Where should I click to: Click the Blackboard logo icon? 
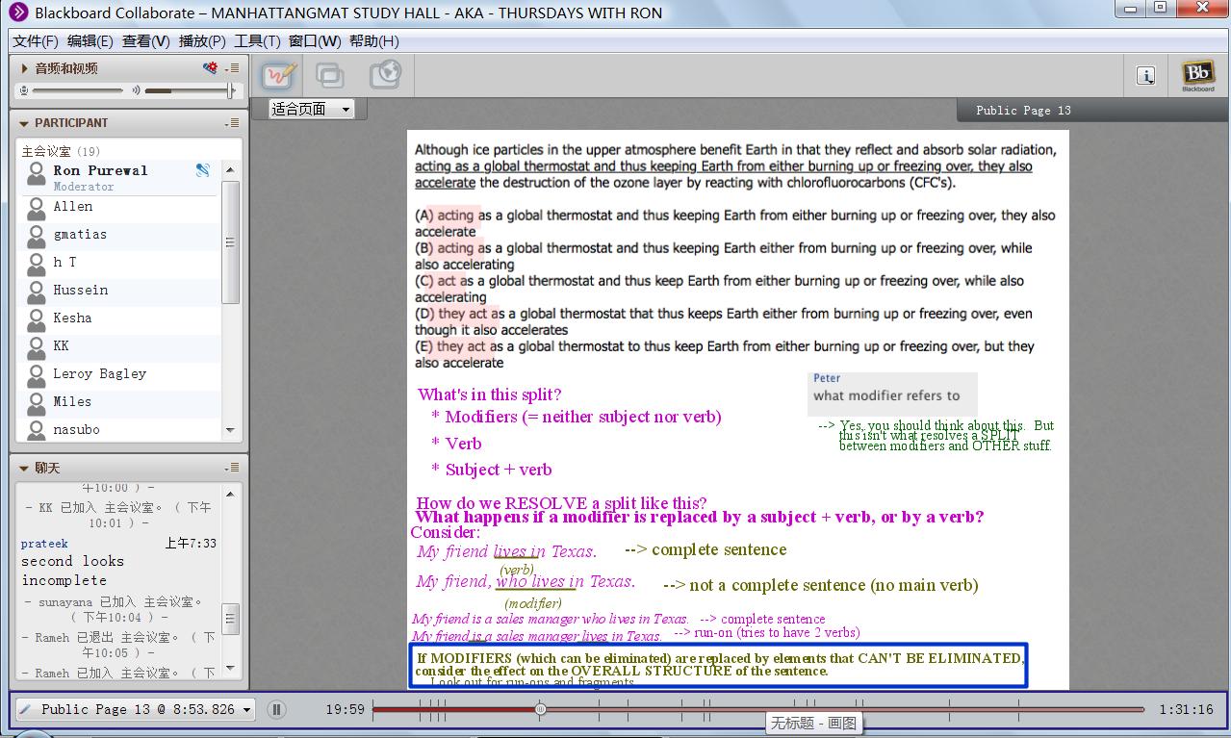[1198, 75]
